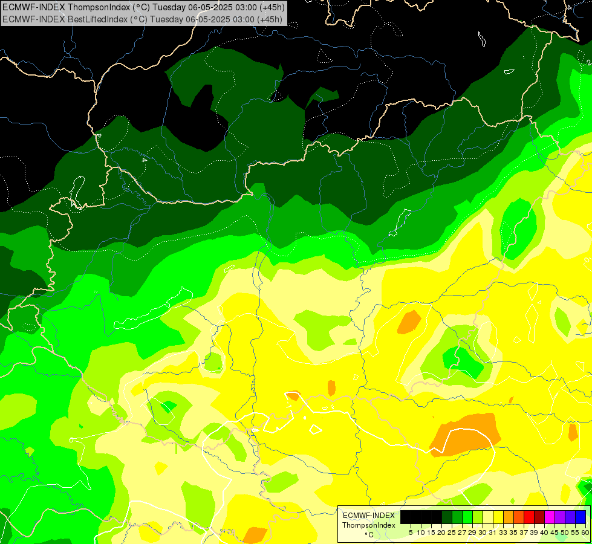Click the magenta legend swatch

[550, 517]
